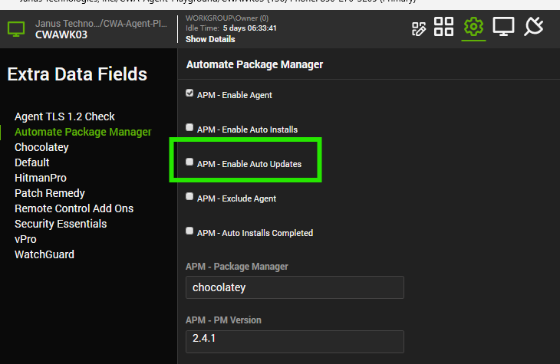Click Idle Time 5 days 06:33:41 value
Image resolution: width=560 pixels, height=364 pixels.
click(x=249, y=28)
